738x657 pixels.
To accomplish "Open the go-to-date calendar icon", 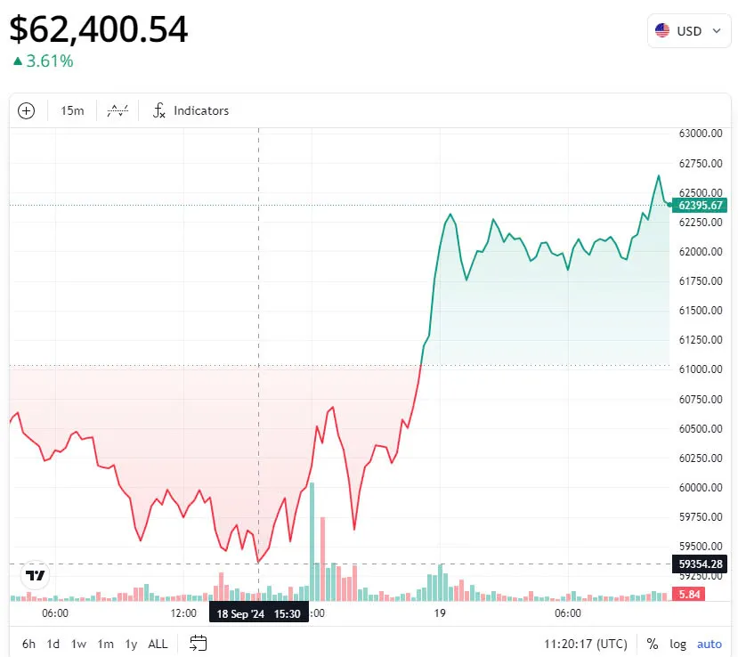I will 199,644.
